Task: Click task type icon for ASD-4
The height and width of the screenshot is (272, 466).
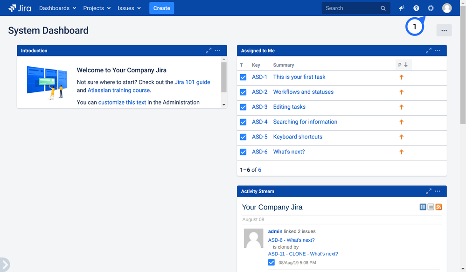Action: pyautogui.click(x=243, y=122)
